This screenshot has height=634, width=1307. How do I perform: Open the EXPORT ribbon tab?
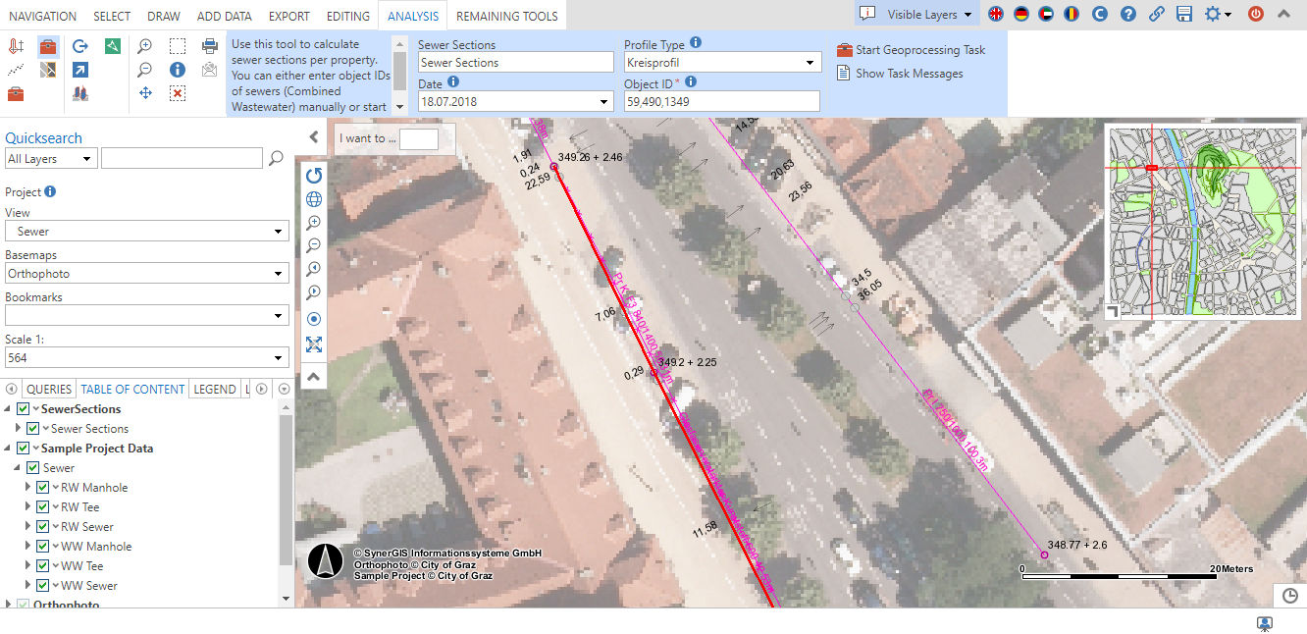pos(288,16)
